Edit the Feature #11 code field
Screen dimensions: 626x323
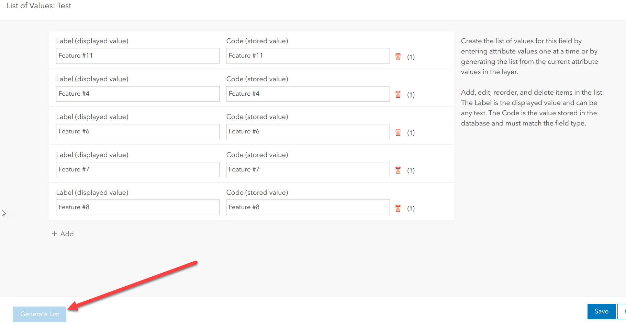(x=308, y=56)
